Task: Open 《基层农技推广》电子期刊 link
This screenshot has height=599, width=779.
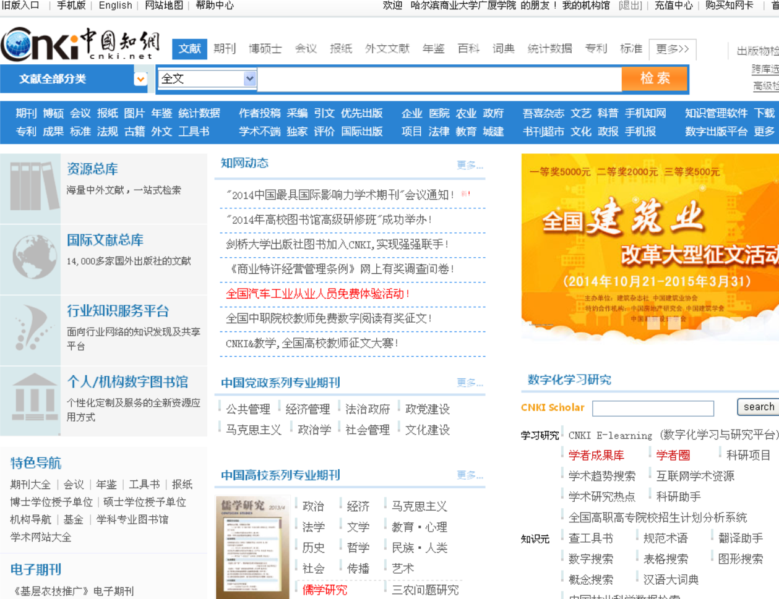Action: [x=73, y=592]
